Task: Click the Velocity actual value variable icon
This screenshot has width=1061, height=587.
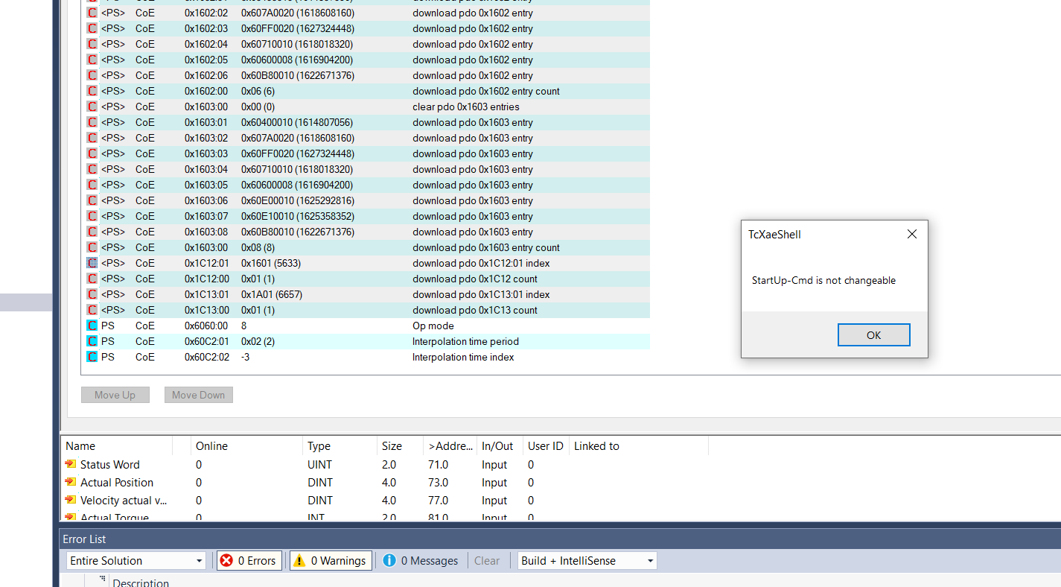Action: coord(71,500)
